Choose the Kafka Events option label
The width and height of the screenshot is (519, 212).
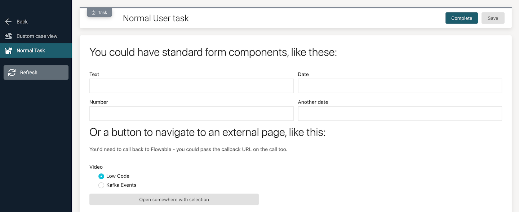[x=121, y=185]
